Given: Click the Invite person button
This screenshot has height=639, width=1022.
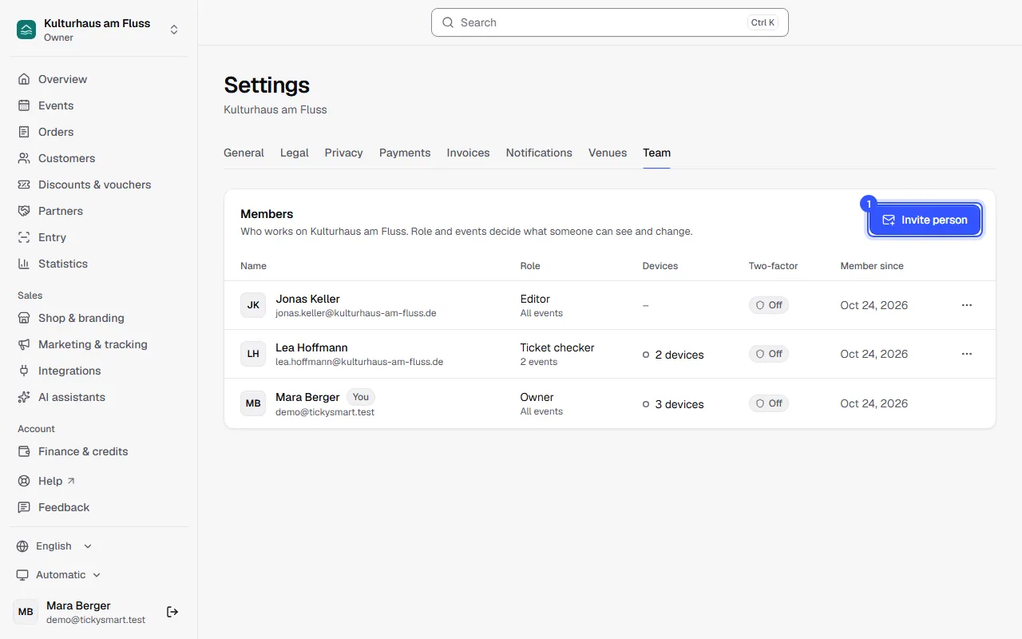Looking at the screenshot, I should [x=925, y=220].
